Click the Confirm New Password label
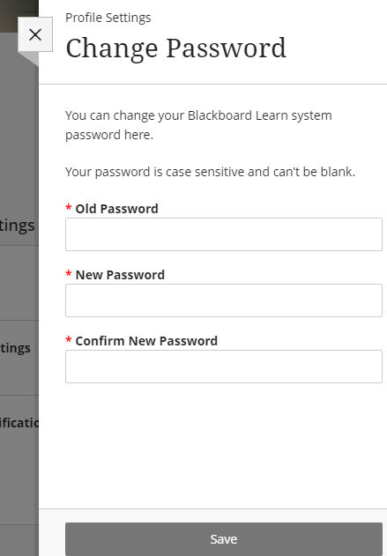Image resolution: width=387 pixels, height=556 pixels. coord(146,341)
